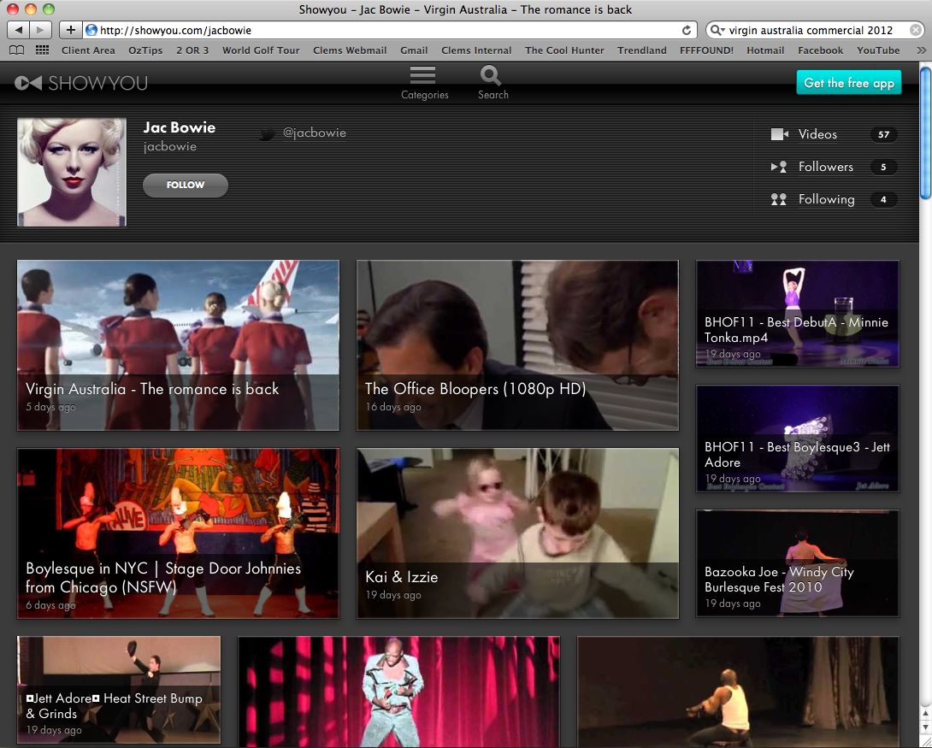Open the Top Sites grid icon
Screen dimensions: 932x748
pyautogui.click(x=42, y=50)
